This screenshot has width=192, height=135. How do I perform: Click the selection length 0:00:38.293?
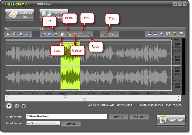[x=155, y=105]
